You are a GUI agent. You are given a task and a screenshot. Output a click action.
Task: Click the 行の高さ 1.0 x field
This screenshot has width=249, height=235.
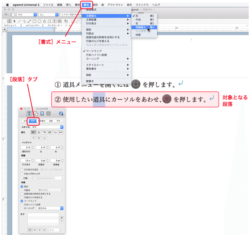click(26, 161)
